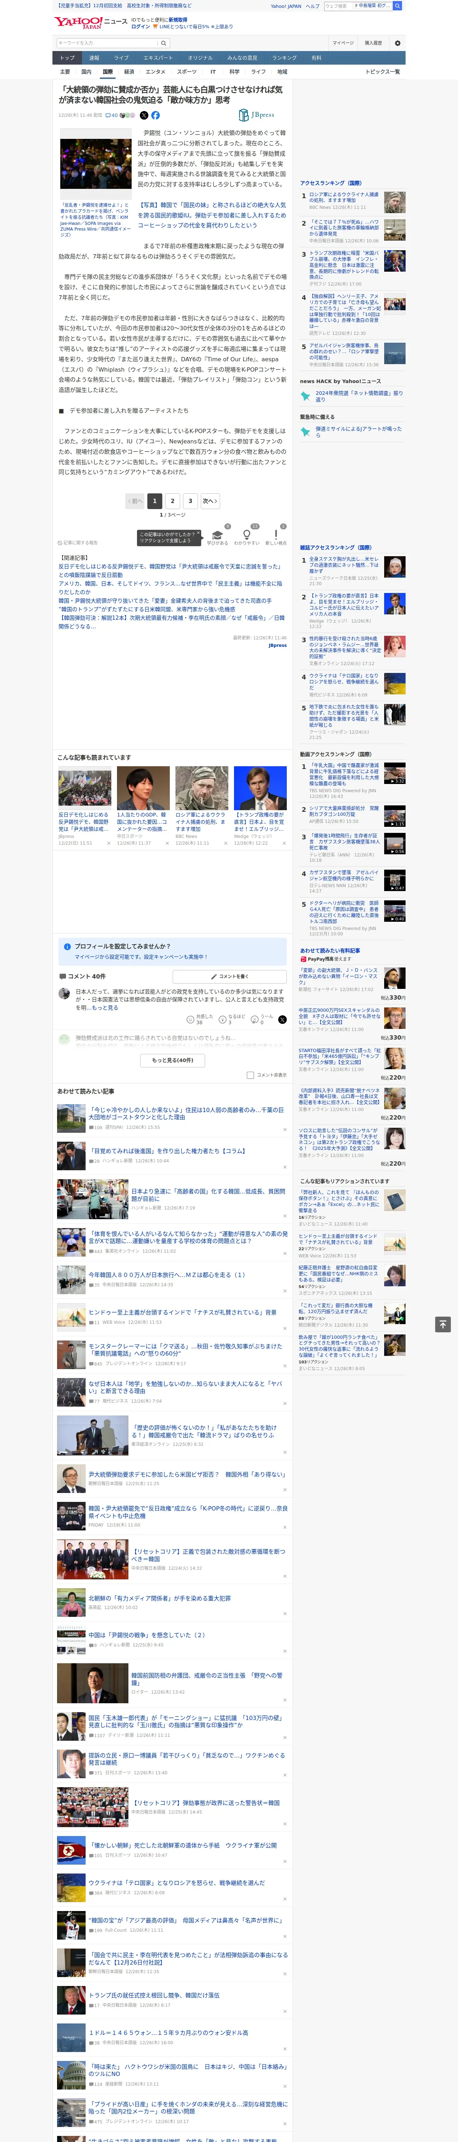
Task: Click the back-to-top arrow button
Action: tap(443, 1324)
